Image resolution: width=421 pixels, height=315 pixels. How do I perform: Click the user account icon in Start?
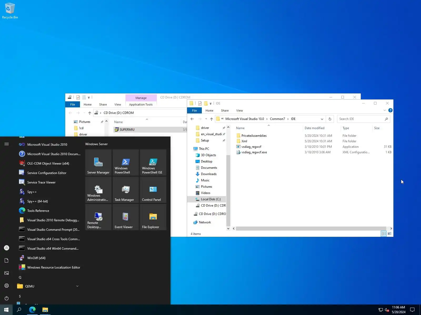pos(7,248)
